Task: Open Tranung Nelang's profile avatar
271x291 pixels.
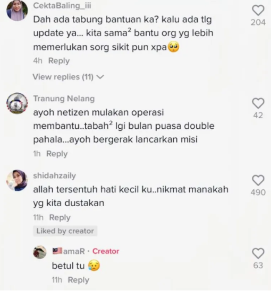Action: click(x=17, y=103)
